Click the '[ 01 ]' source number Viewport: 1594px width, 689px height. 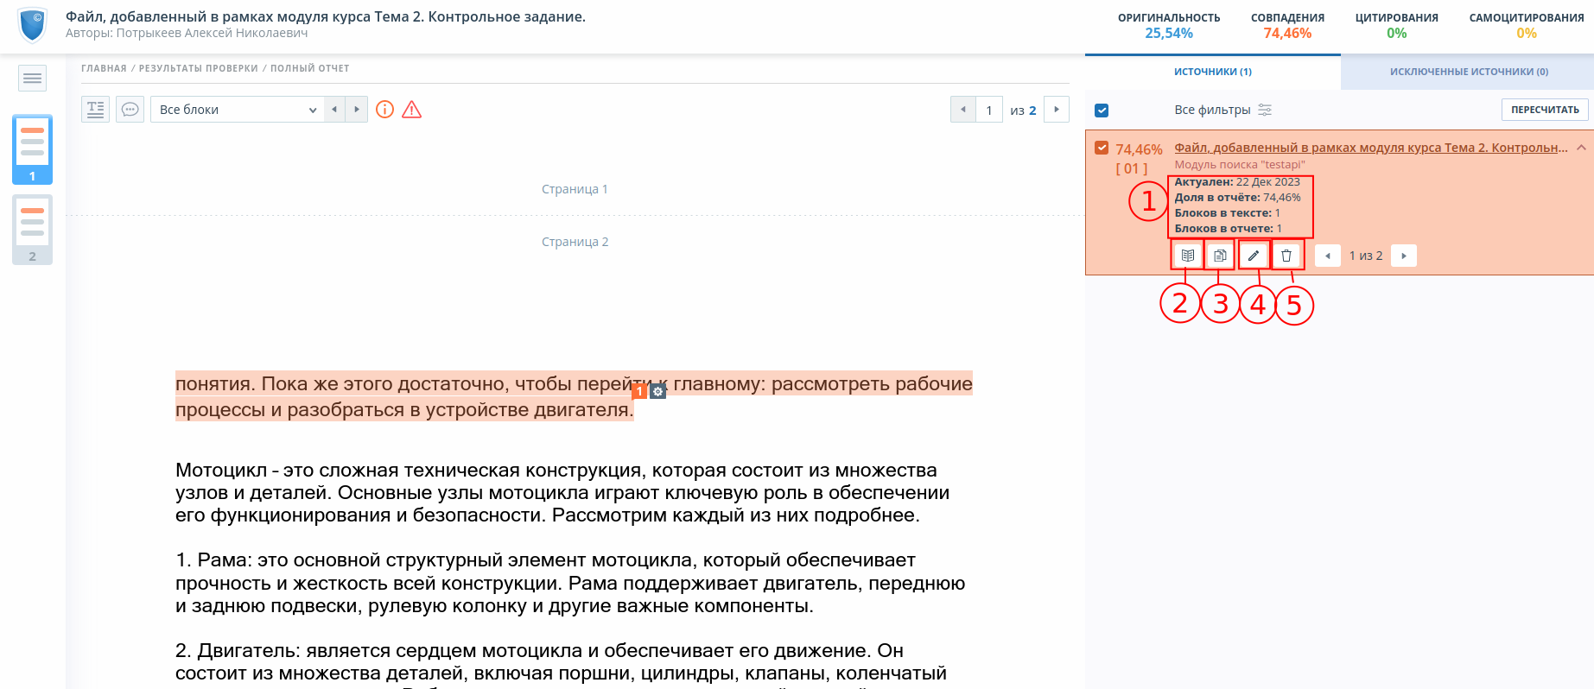(1132, 169)
